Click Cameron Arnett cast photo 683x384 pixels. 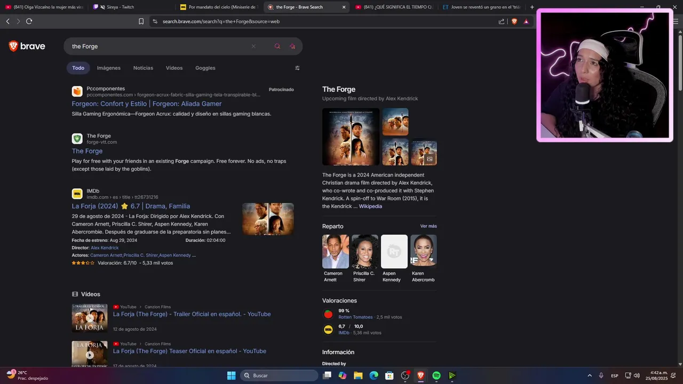pos(336,252)
